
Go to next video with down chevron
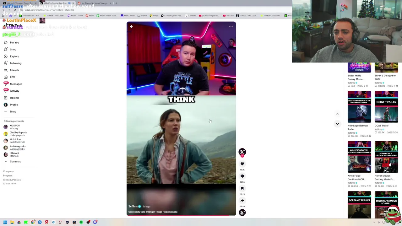(x=337, y=124)
